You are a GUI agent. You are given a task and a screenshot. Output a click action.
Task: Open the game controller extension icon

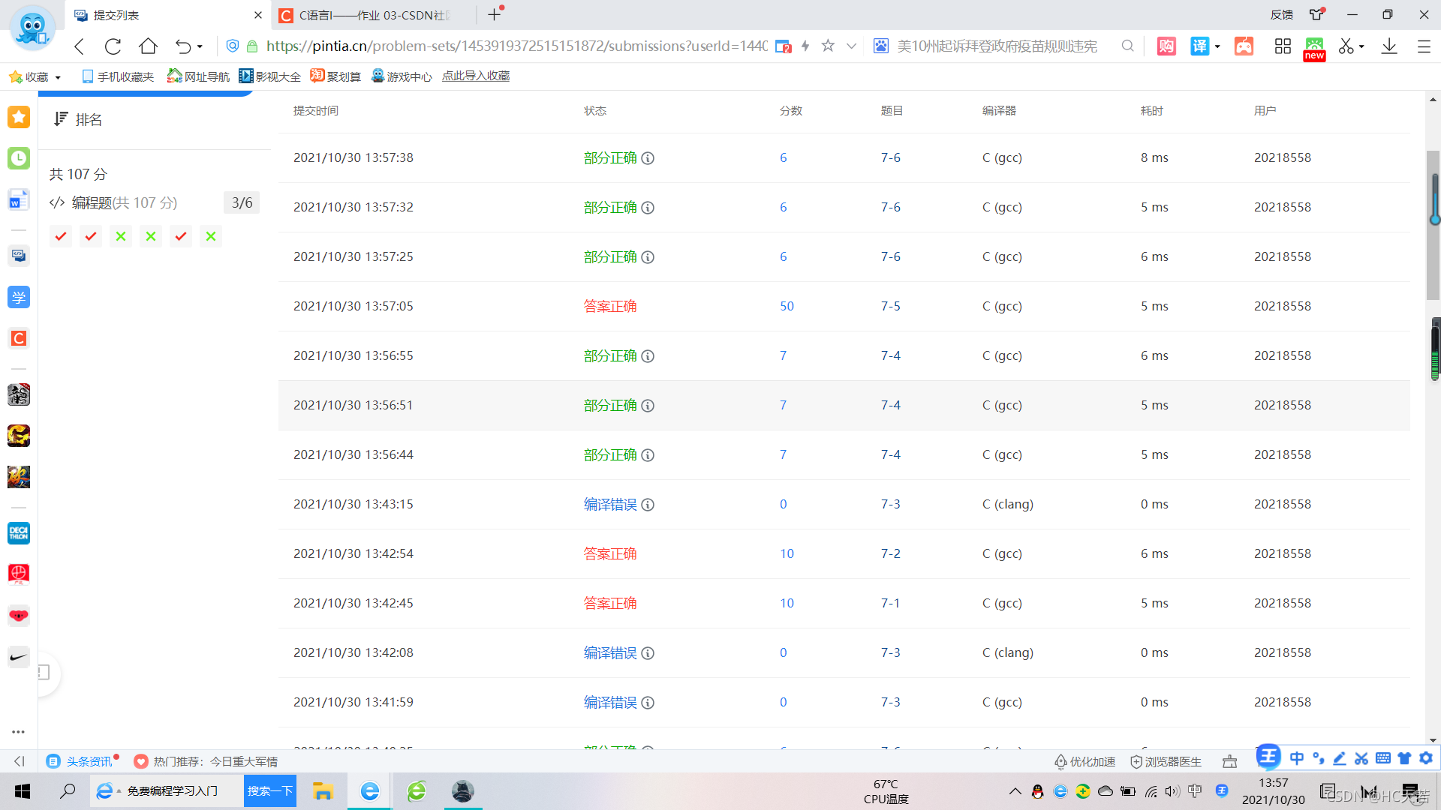[1244, 46]
